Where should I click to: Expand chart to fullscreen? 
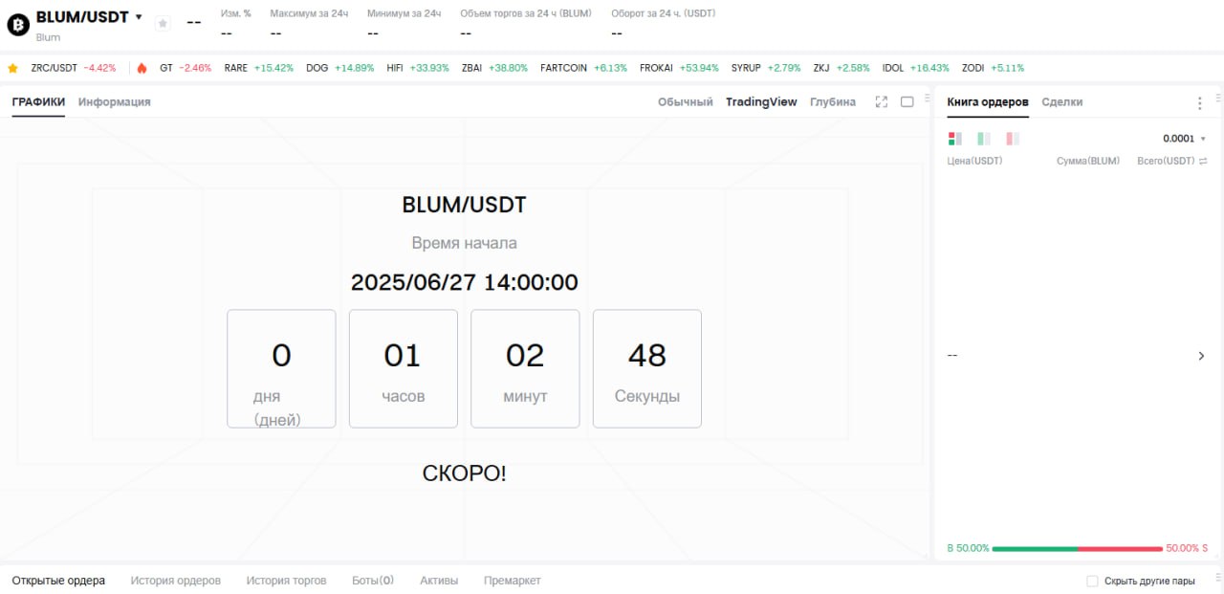[x=882, y=101]
